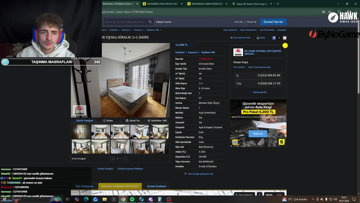The image size is (360, 203).
Task: Click the weather widget showing 2°C
Action: click(295, 199)
